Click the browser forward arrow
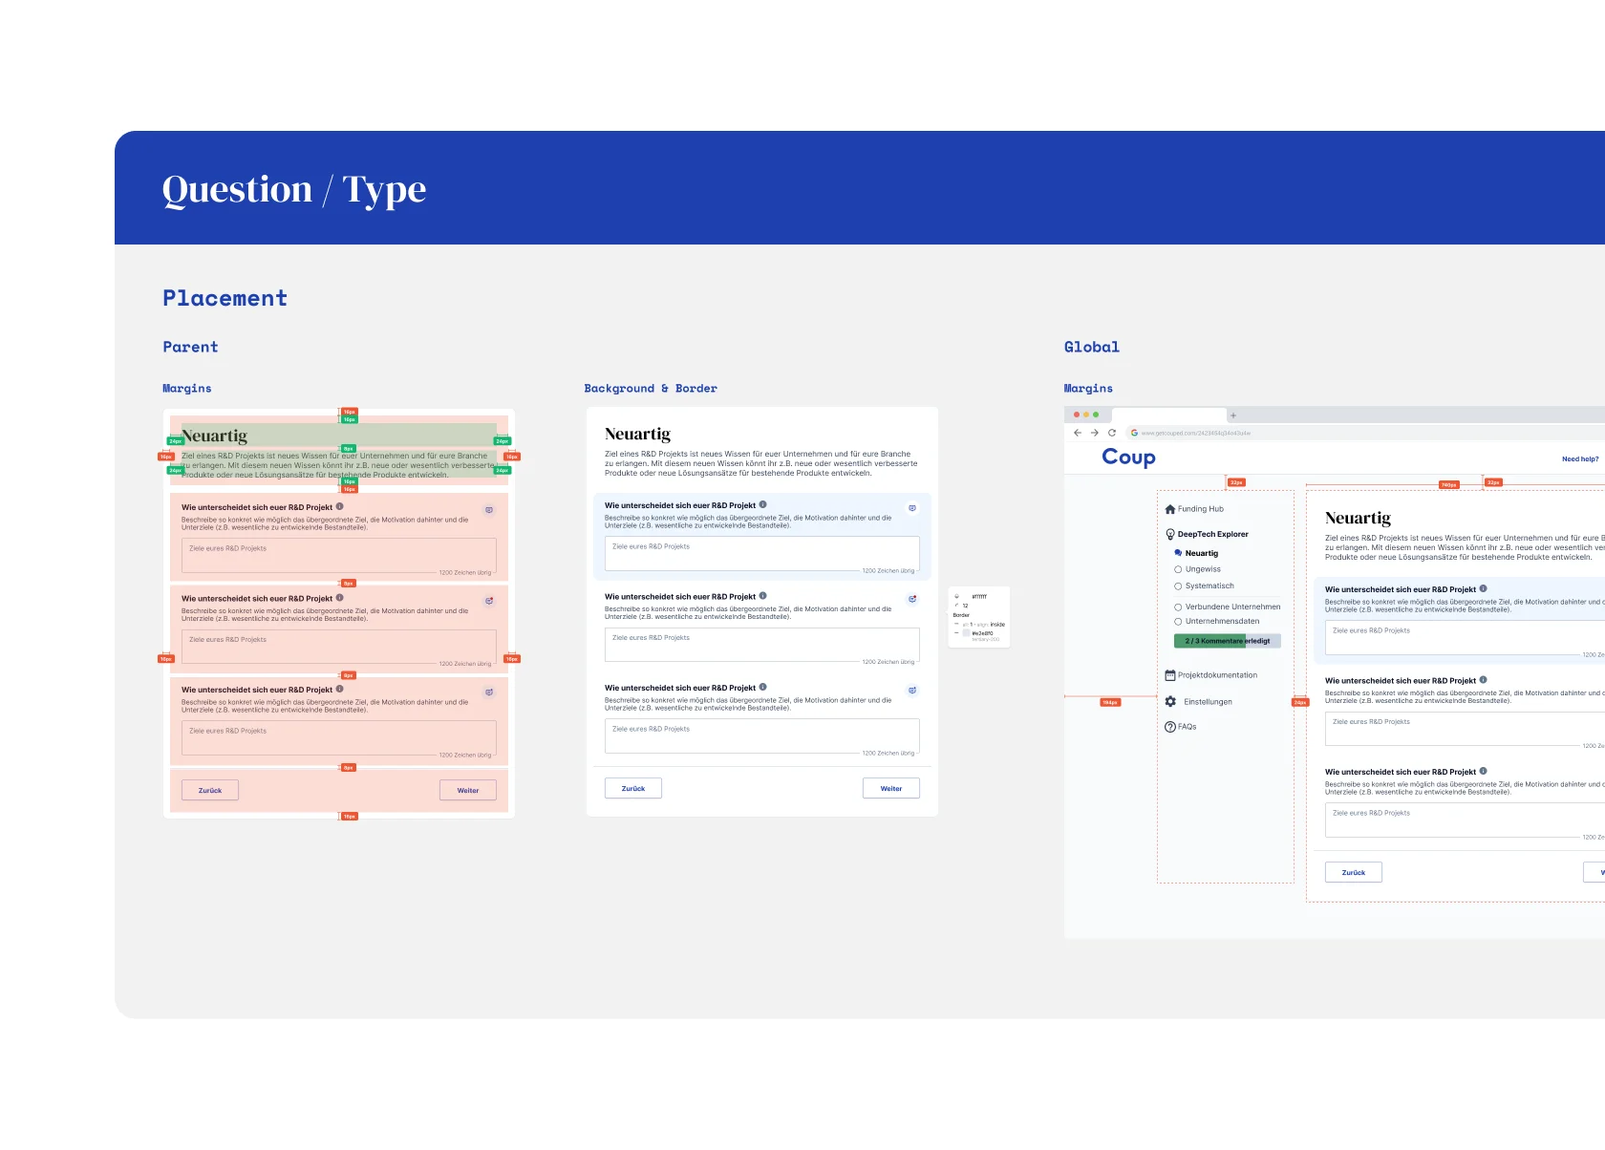 coord(1095,433)
